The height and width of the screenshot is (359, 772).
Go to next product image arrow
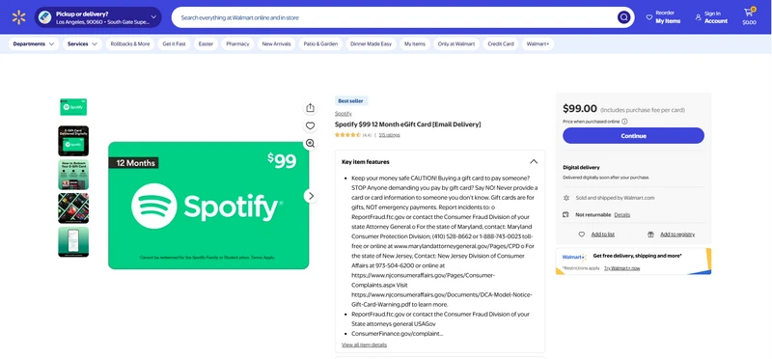pos(310,196)
